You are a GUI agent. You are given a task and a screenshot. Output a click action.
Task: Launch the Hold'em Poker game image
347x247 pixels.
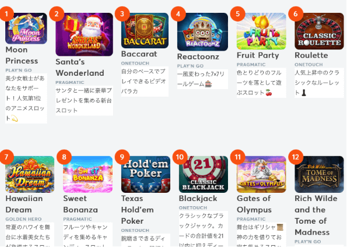coord(146,174)
